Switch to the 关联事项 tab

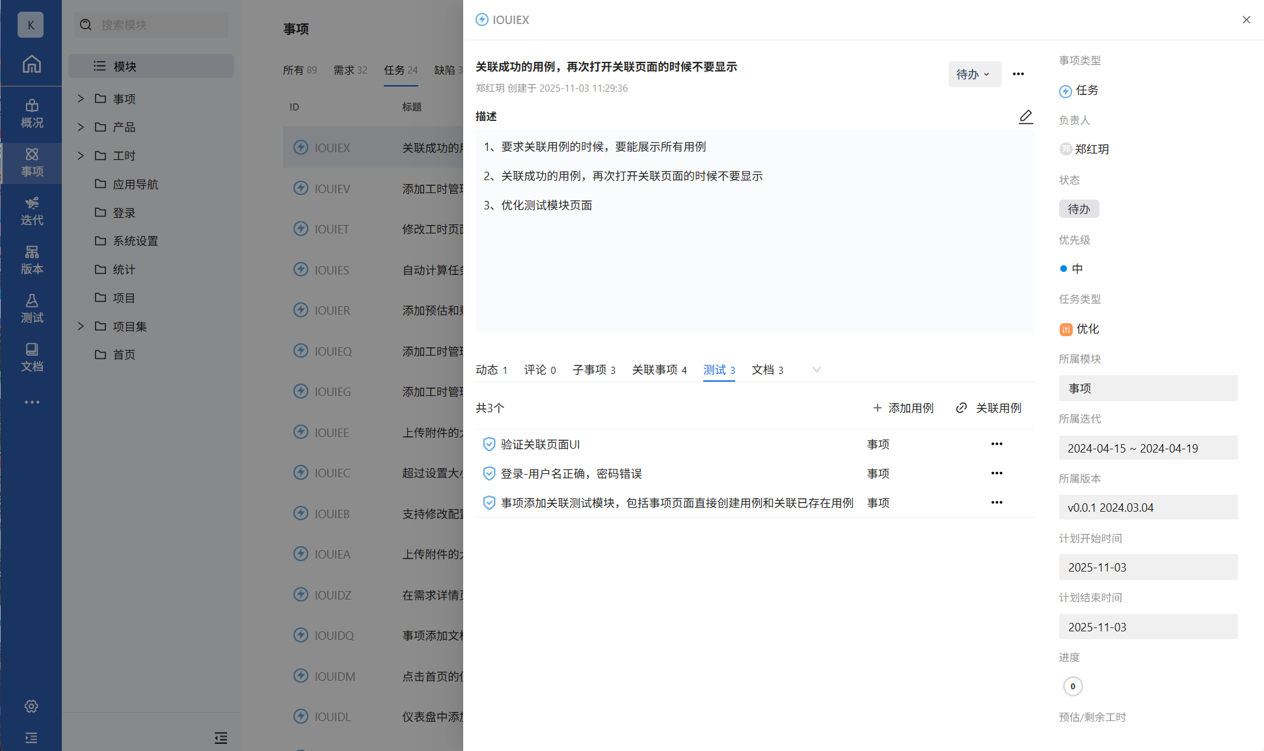coord(659,369)
